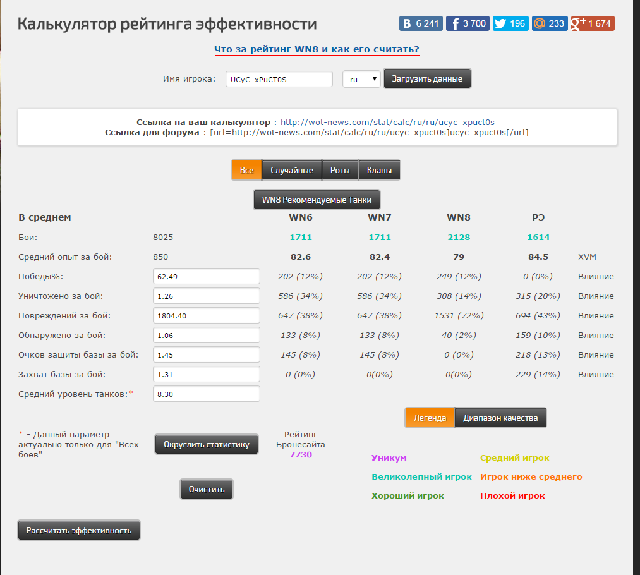Open the 'Что за рейтинг WN8' link

click(317, 49)
